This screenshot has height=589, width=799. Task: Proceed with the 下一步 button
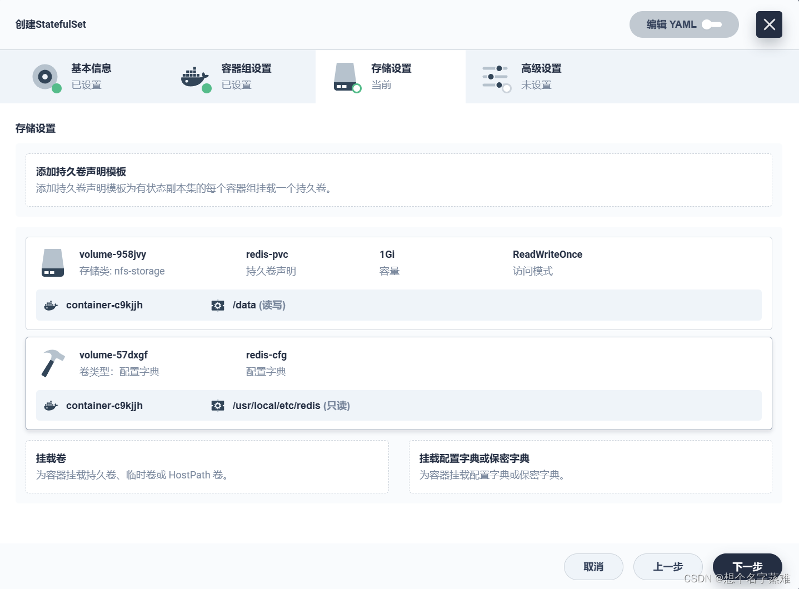point(747,567)
